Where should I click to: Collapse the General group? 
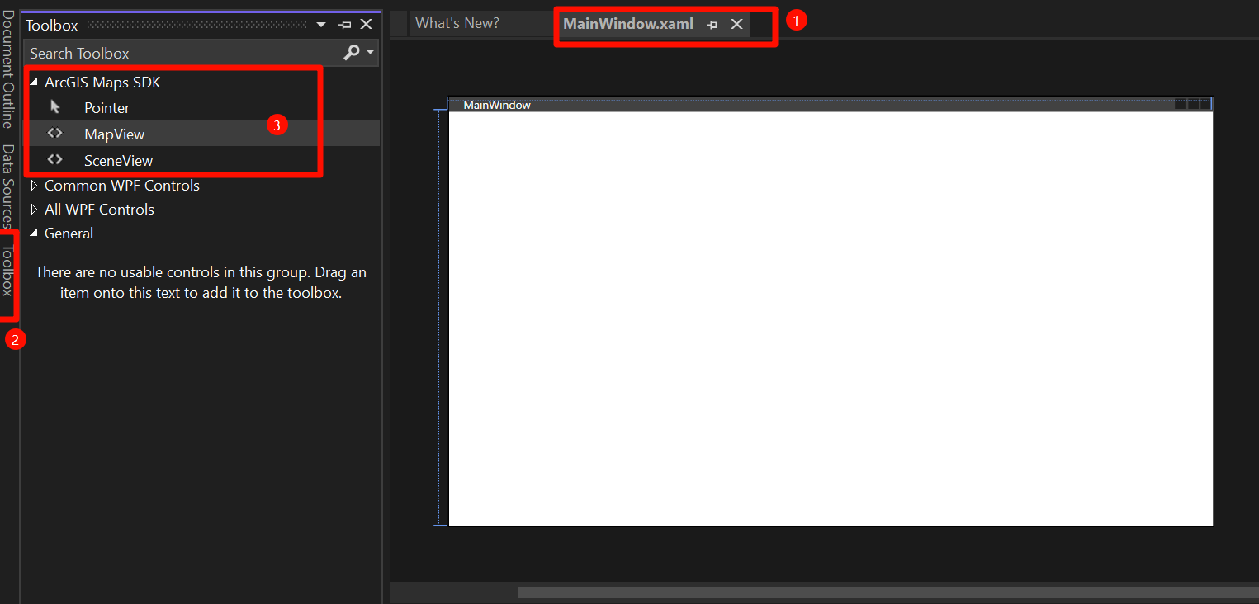[34, 234]
